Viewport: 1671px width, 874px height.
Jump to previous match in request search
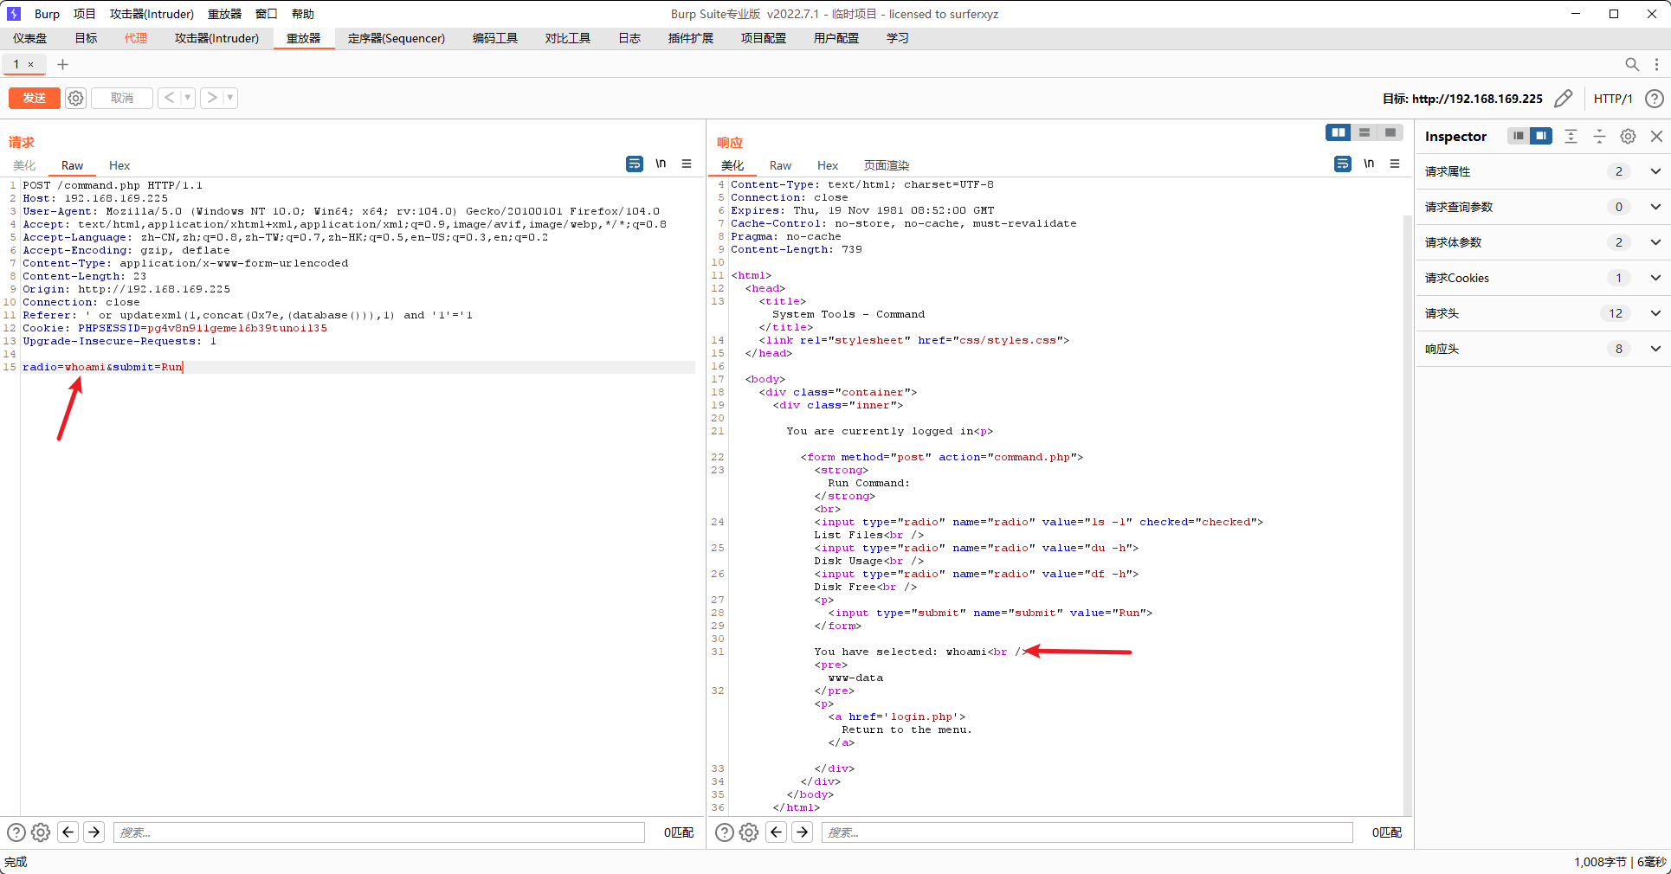(68, 832)
